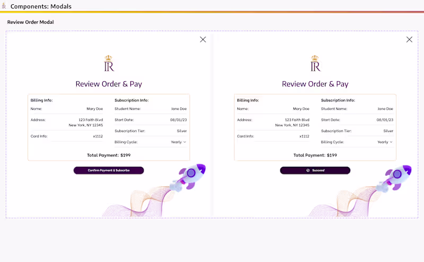Click the 123 Faith Blvd address in the left modal
This screenshot has height=262, width=424.
coord(91,120)
